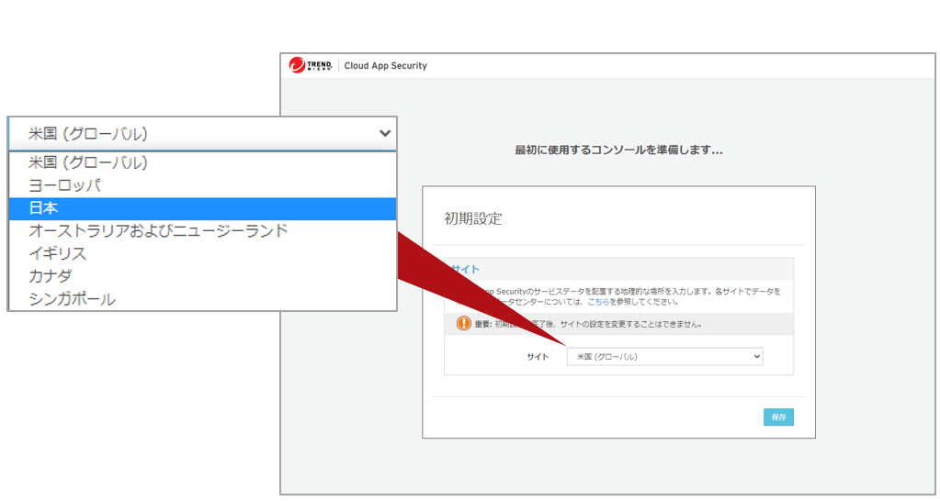Click the Cloud App Security title text

pos(386,66)
